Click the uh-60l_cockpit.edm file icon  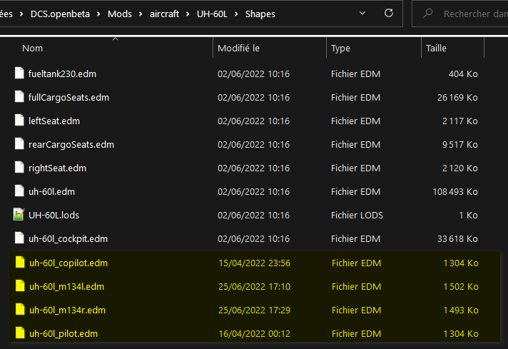coord(19,238)
